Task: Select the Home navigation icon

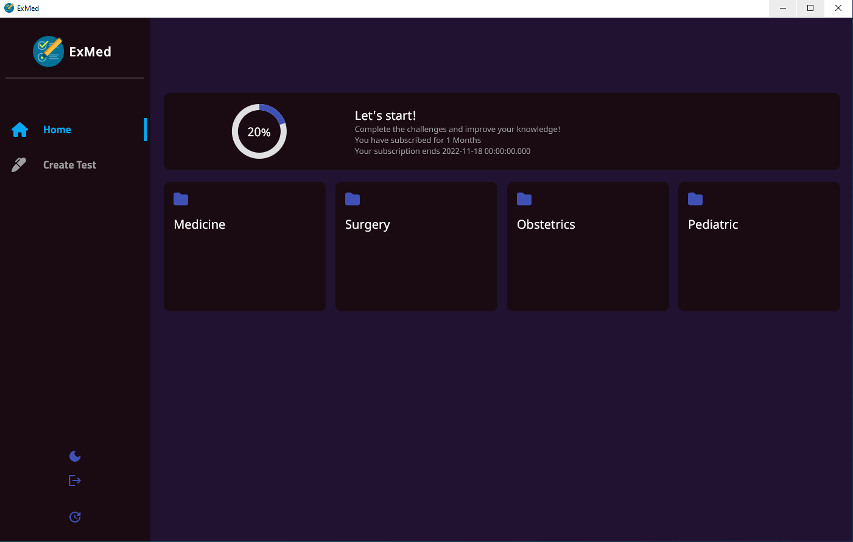Action: pos(19,130)
